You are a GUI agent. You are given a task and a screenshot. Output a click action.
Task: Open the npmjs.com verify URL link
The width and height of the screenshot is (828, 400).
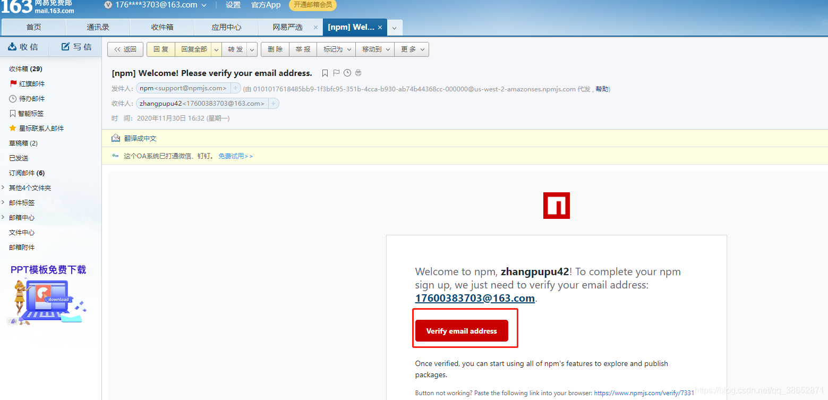tap(644, 393)
